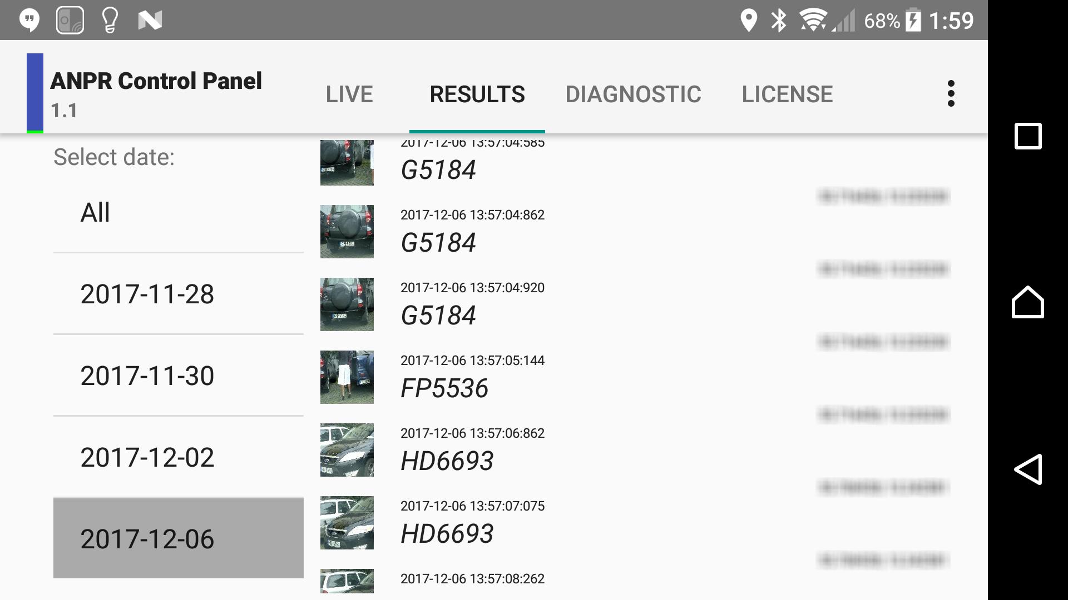This screenshot has width=1068, height=600.
Task: Tap the flashlight icon in the status bar
Action: 110,19
